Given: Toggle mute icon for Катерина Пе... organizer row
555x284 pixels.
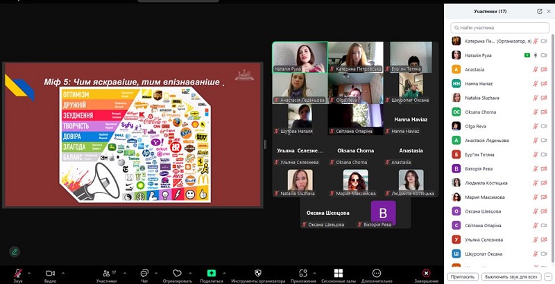Looking at the screenshot, I should point(536,42).
